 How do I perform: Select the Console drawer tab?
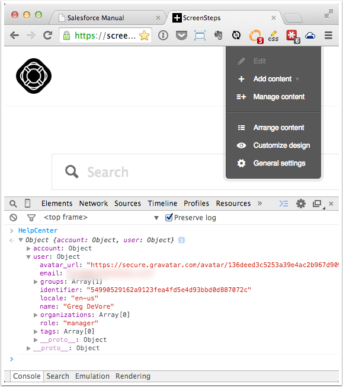27,376
